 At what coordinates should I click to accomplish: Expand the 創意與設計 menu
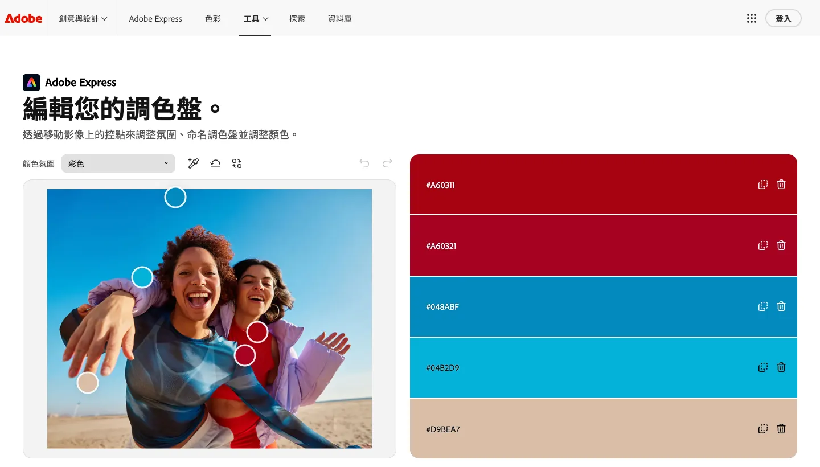[83, 18]
